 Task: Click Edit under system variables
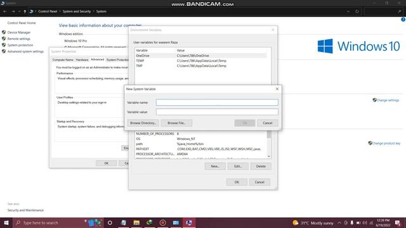[238, 166]
